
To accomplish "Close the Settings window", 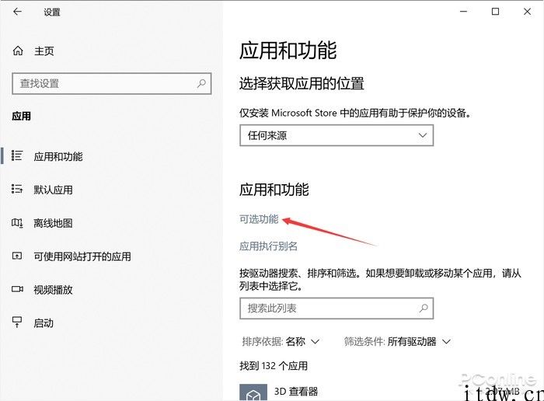I will 528,12.
